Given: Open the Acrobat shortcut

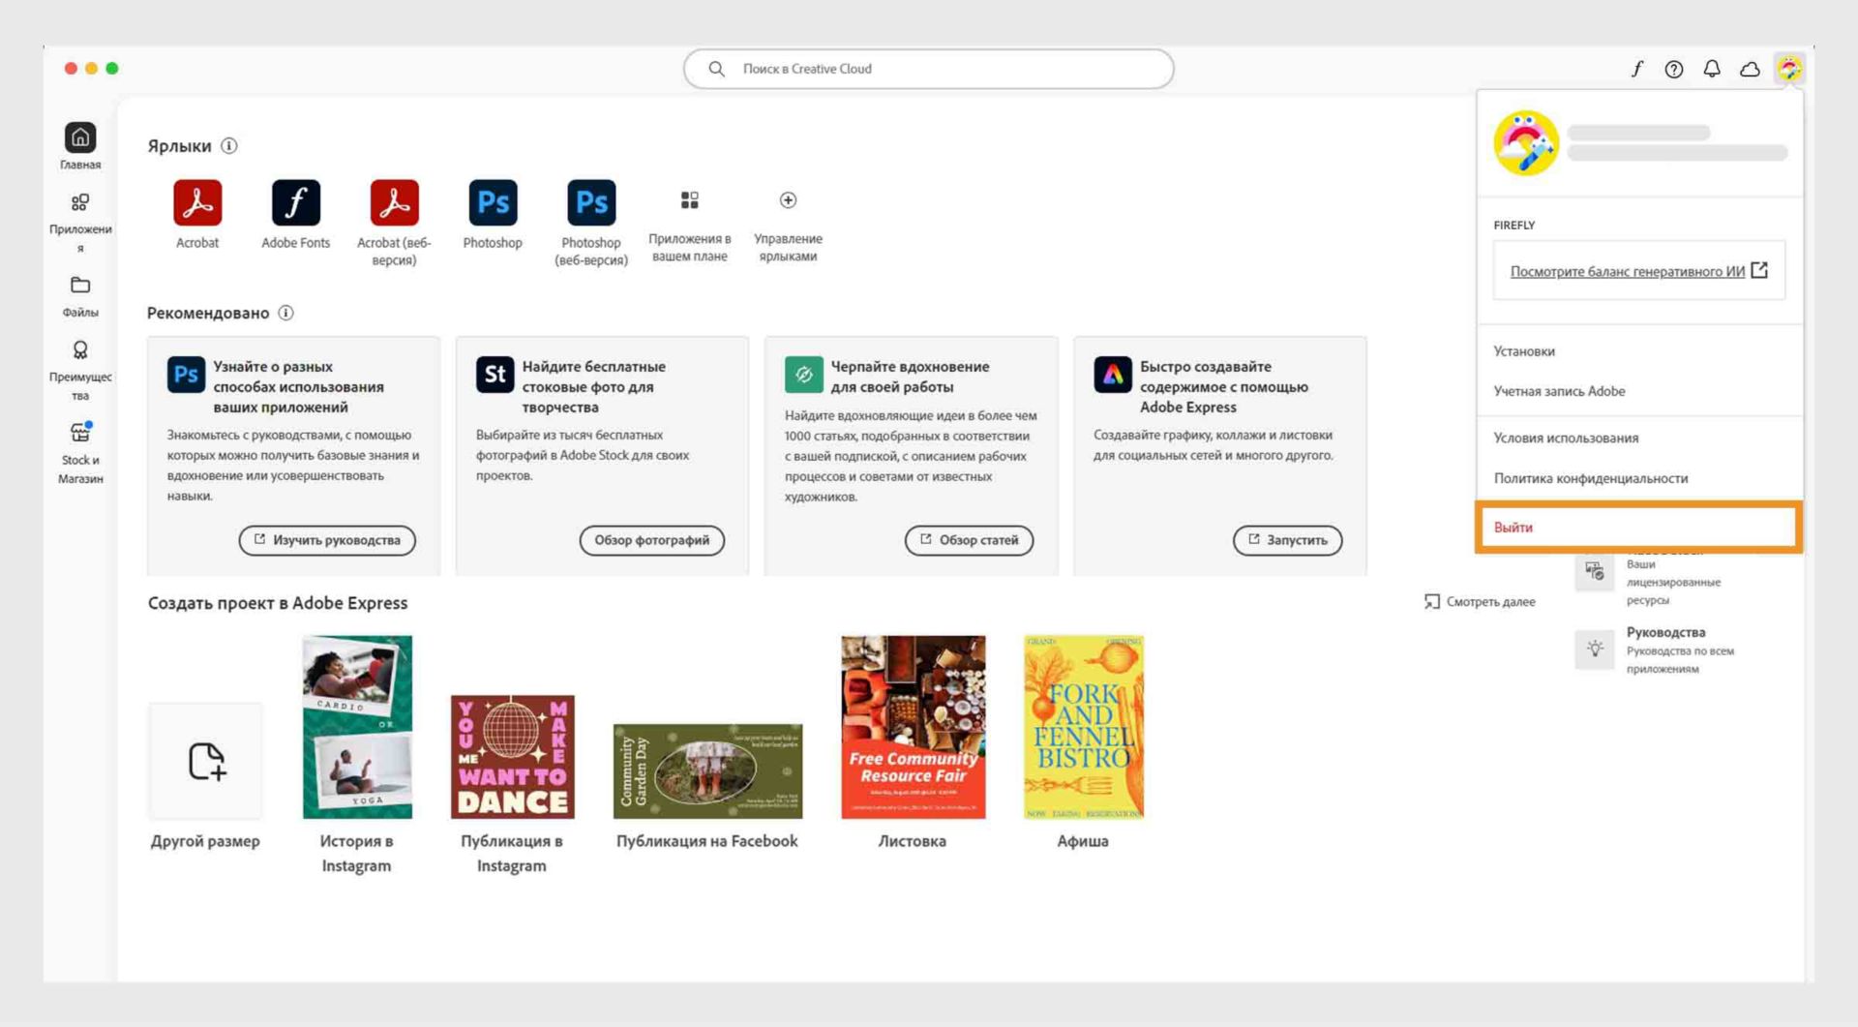Looking at the screenshot, I should point(197,204).
